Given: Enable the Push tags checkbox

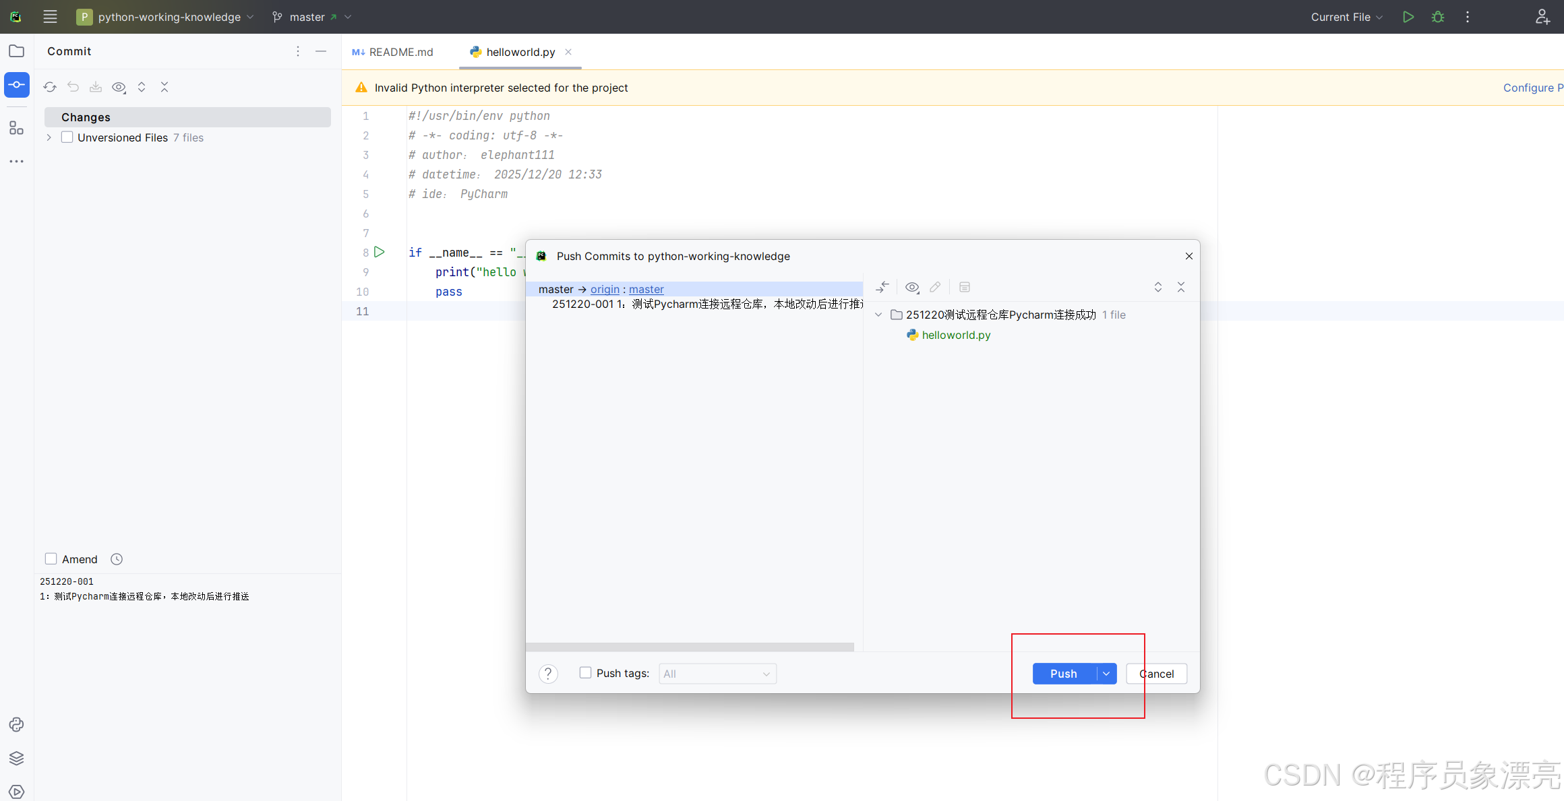Looking at the screenshot, I should coord(585,673).
